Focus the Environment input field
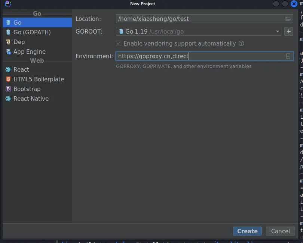 coord(205,56)
